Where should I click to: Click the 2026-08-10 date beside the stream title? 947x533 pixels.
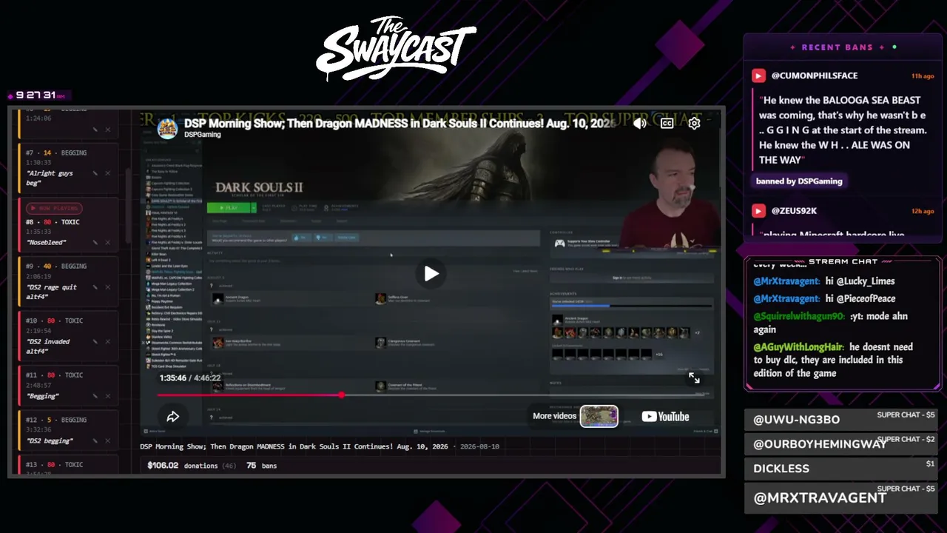(x=479, y=446)
